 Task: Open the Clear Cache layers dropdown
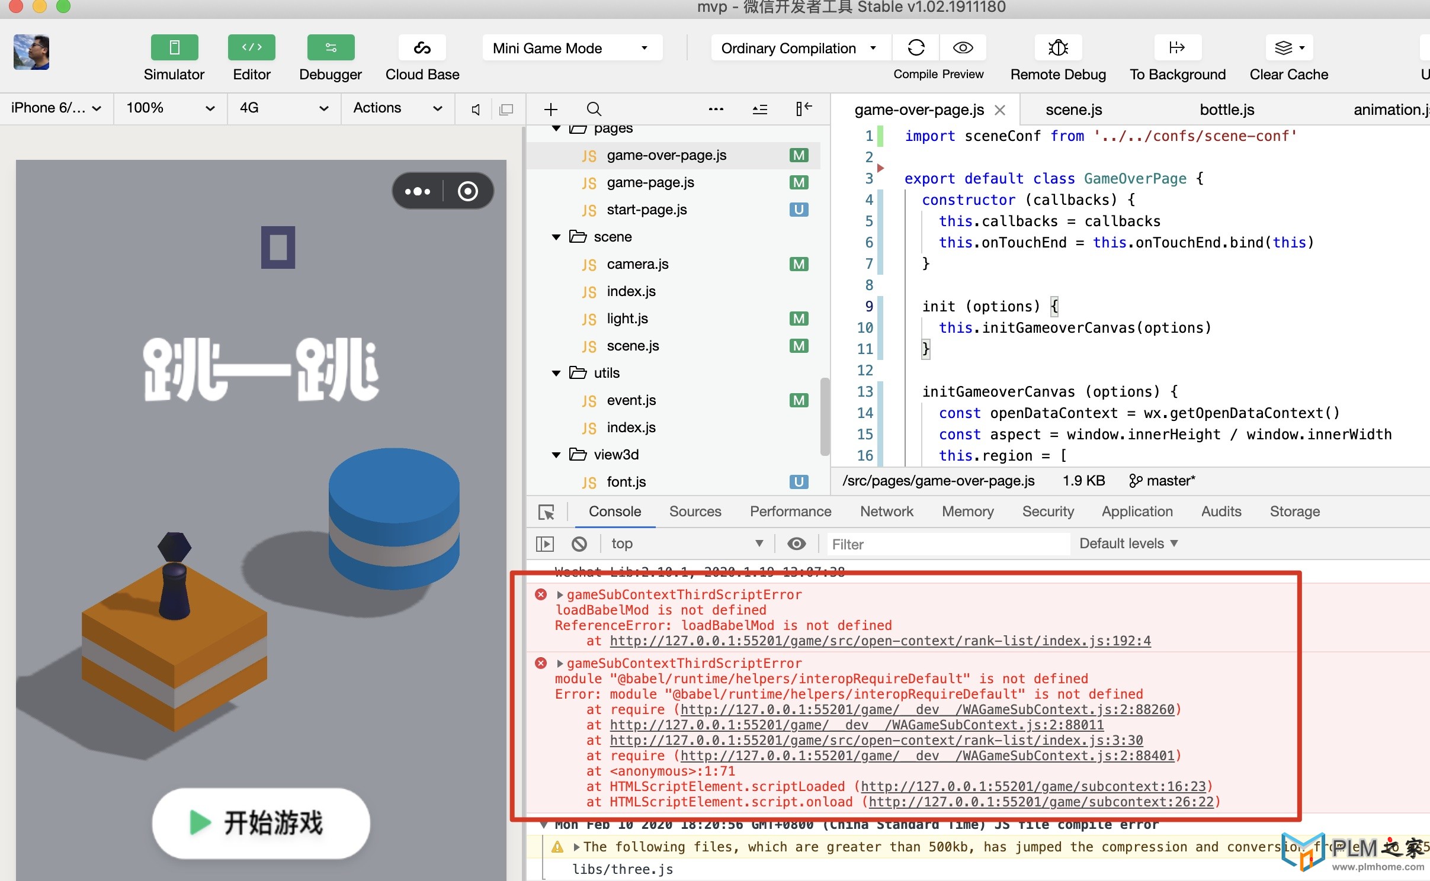pyautogui.click(x=1289, y=47)
